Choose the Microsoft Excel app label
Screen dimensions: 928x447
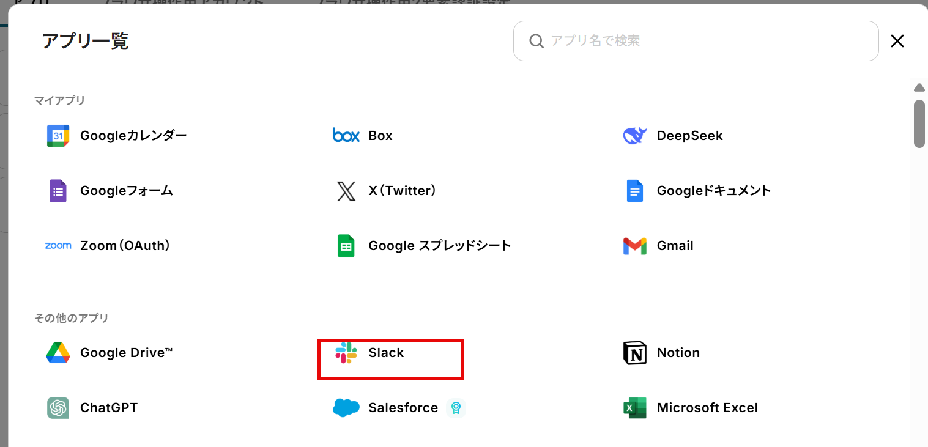(707, 408)
